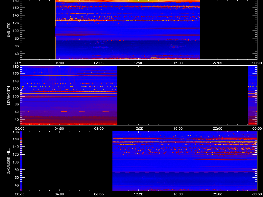The width and height of the screenshot is (263, 197).
Task: Click the LEARMONTH axis label
Action: pyautogui.click(x=9, y=96)
